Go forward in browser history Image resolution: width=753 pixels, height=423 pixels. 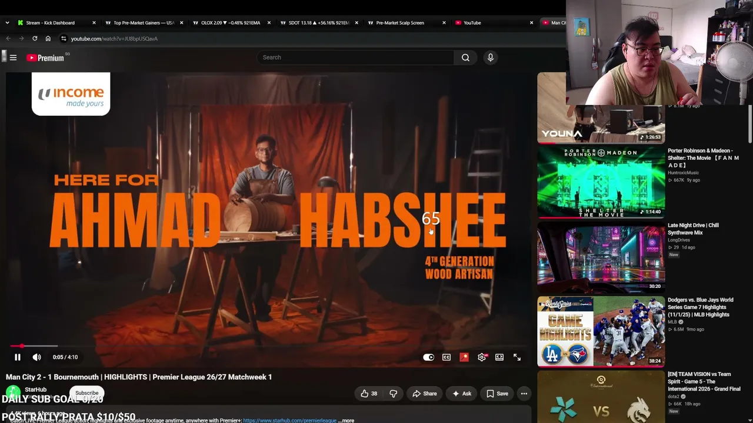[21, 39]
